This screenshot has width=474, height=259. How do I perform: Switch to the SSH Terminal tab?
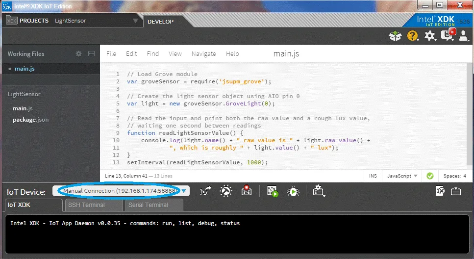[x=86, y=205]
